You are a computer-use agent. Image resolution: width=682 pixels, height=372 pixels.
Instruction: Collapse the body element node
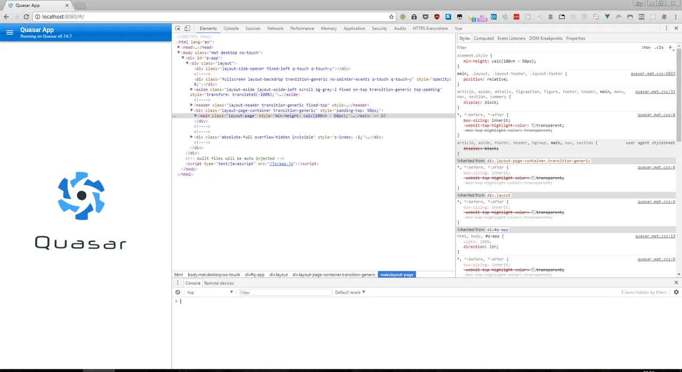179,53
